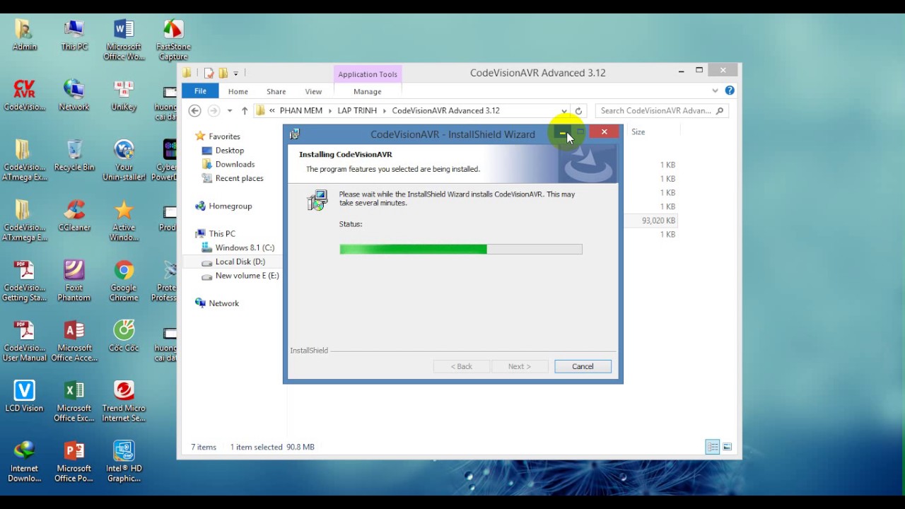This screenshot has height=509, width=905.
Task: Launch Microsoft Office Word desktop shortcut
Action: [124, 40]
